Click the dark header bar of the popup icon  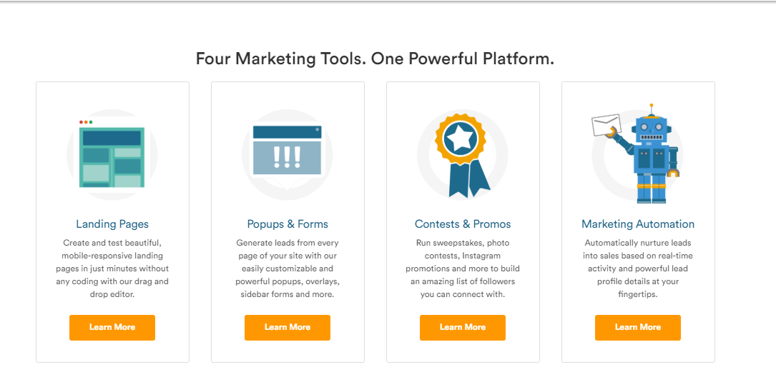[x=287, y=132]
